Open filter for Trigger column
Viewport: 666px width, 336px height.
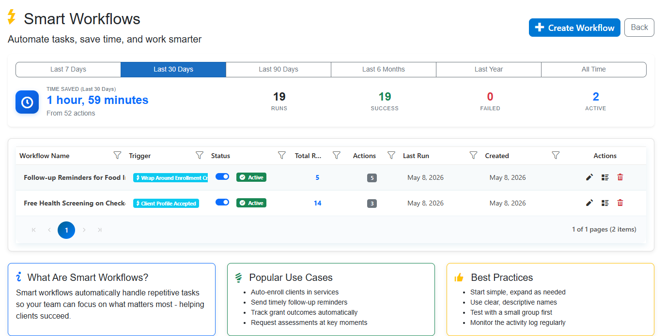click(200, 155)
